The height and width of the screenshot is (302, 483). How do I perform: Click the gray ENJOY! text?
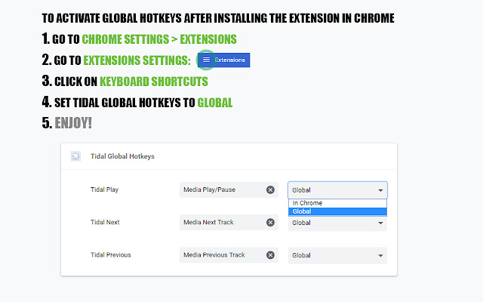point(73,123)
